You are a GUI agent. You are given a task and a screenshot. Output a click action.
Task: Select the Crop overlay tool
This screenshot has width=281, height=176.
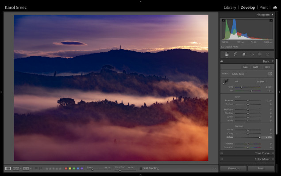tap(235, 54)
